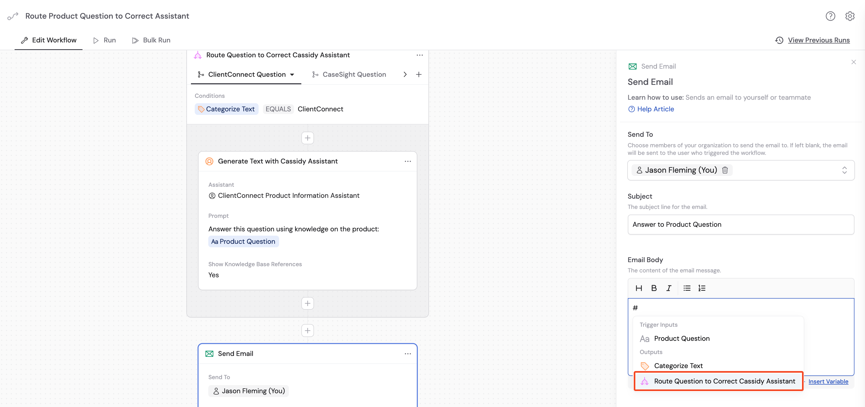Click the Subject input field
Screen dimensions: 865x407
point(740,225)
